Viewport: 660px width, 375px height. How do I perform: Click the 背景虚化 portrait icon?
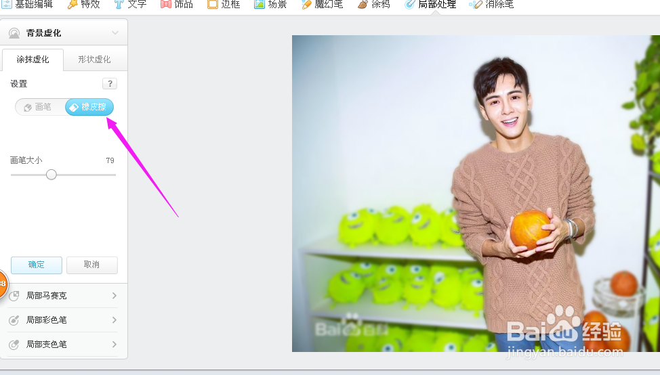click(x=14, y=33)
